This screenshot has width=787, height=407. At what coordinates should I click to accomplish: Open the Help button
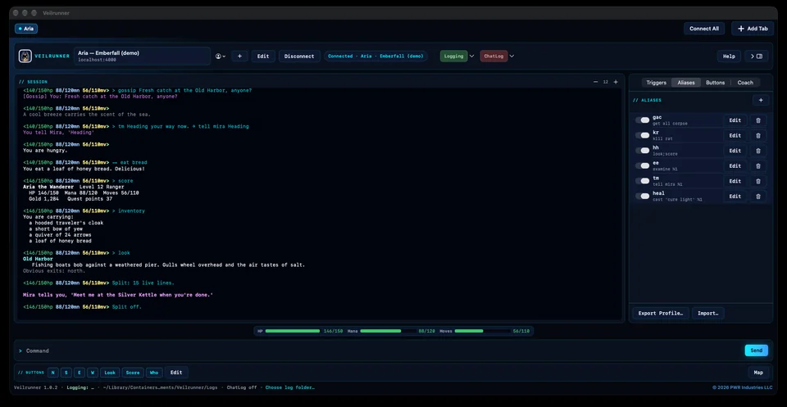click(729, 57)
